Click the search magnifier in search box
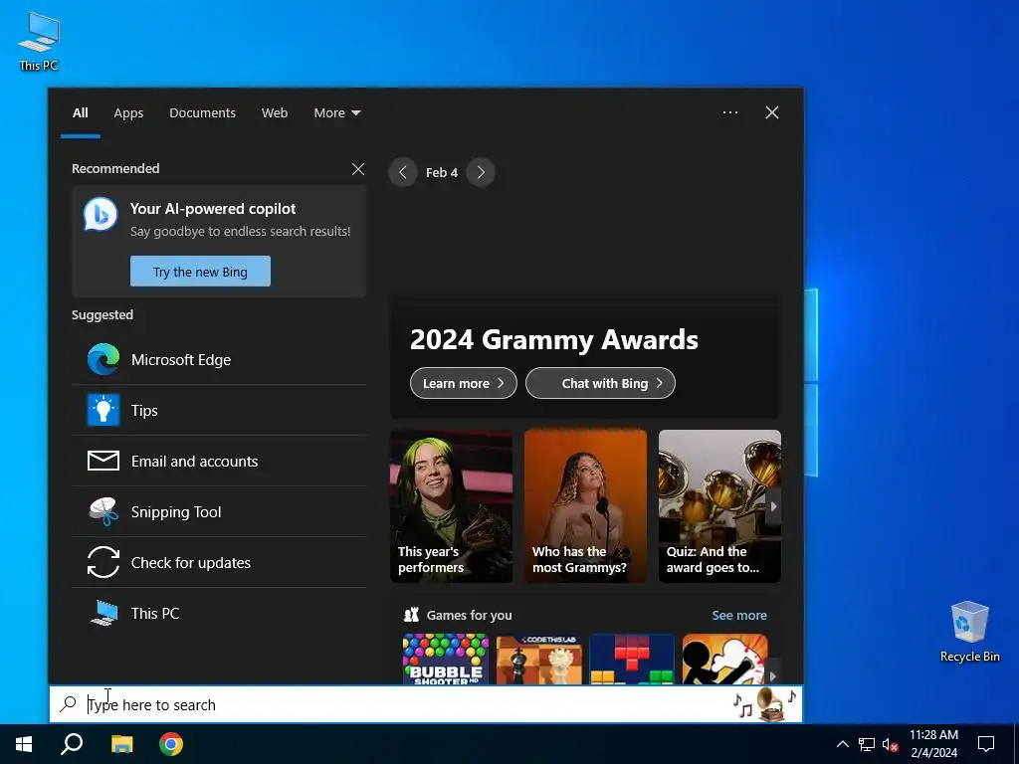The image size is (1019, 764). coord(69,703)
